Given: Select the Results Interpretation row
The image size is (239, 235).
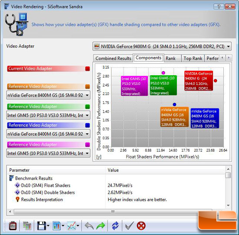Looking at the screenshot, I should pyautogui.click(x=116, y=199).
